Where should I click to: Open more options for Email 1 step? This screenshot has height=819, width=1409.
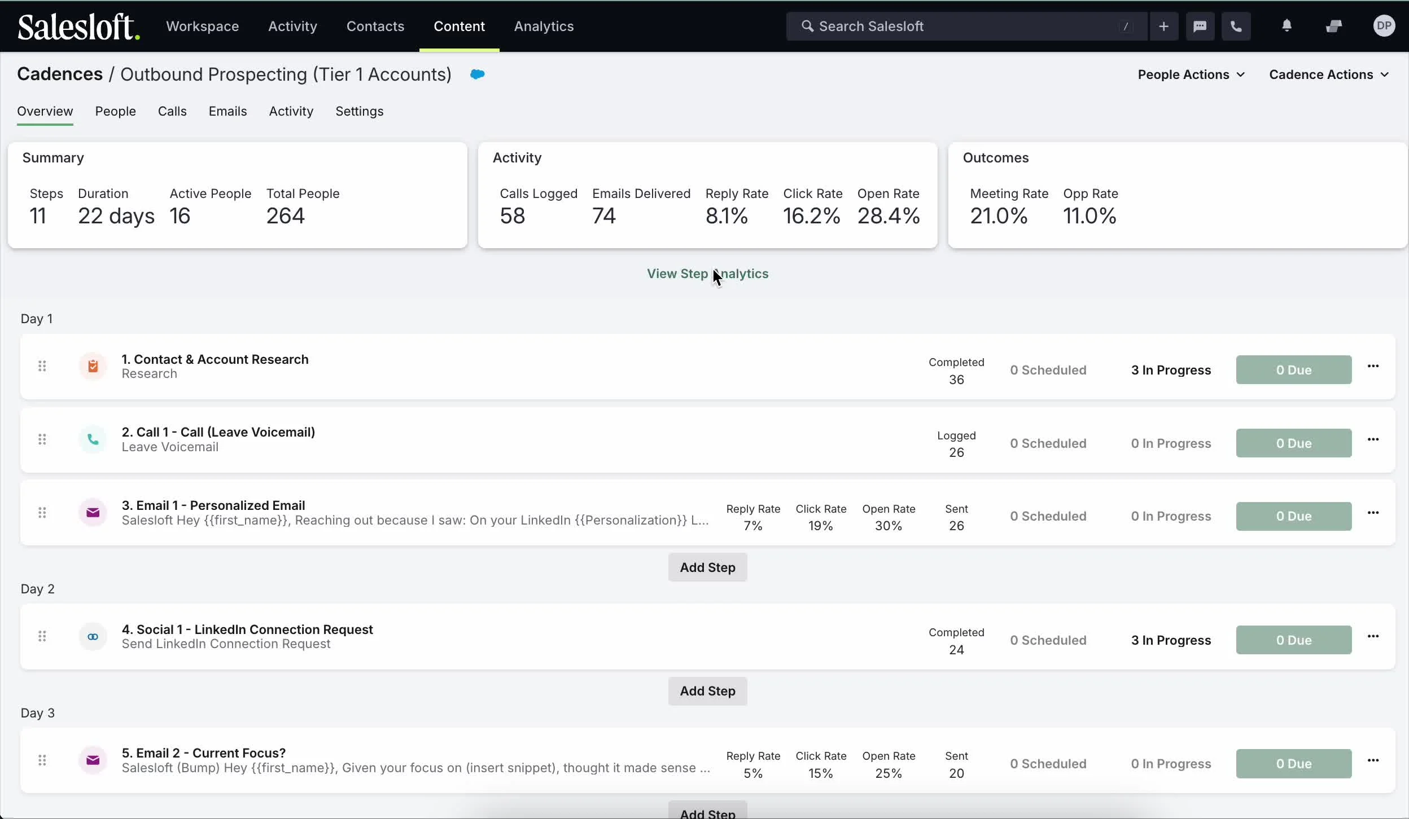(x=1373, y=513)
